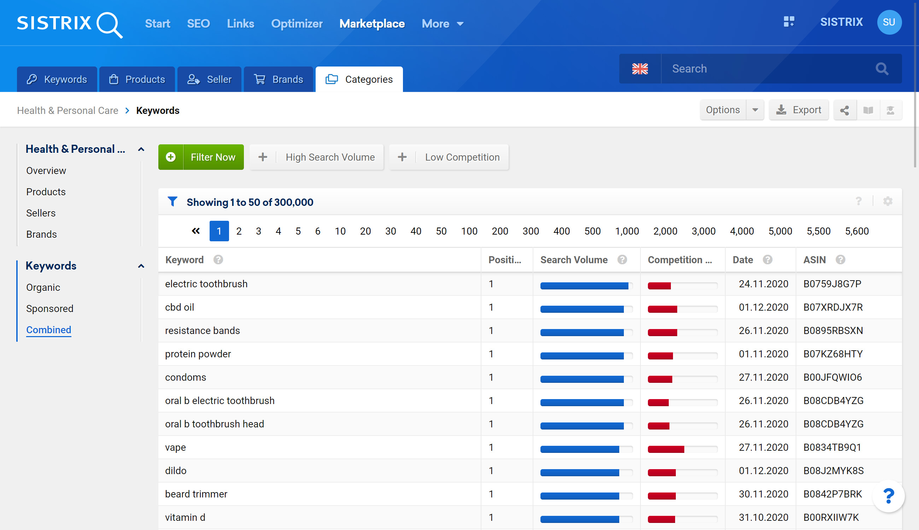Viewport: 919px width, 530px height.
Task: Open the Seller tab
Action: pos(209,79)
